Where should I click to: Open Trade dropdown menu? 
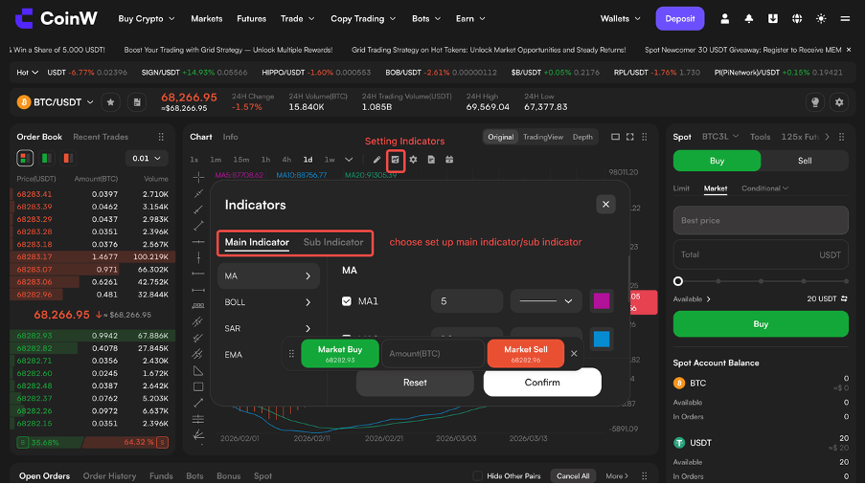[x=297, y=19]
